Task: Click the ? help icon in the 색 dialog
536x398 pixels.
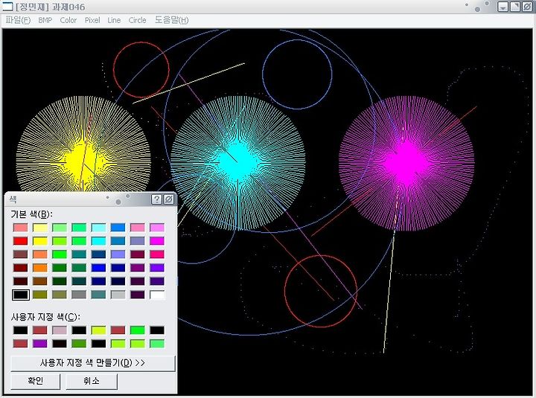Action: tap(156, 199)
